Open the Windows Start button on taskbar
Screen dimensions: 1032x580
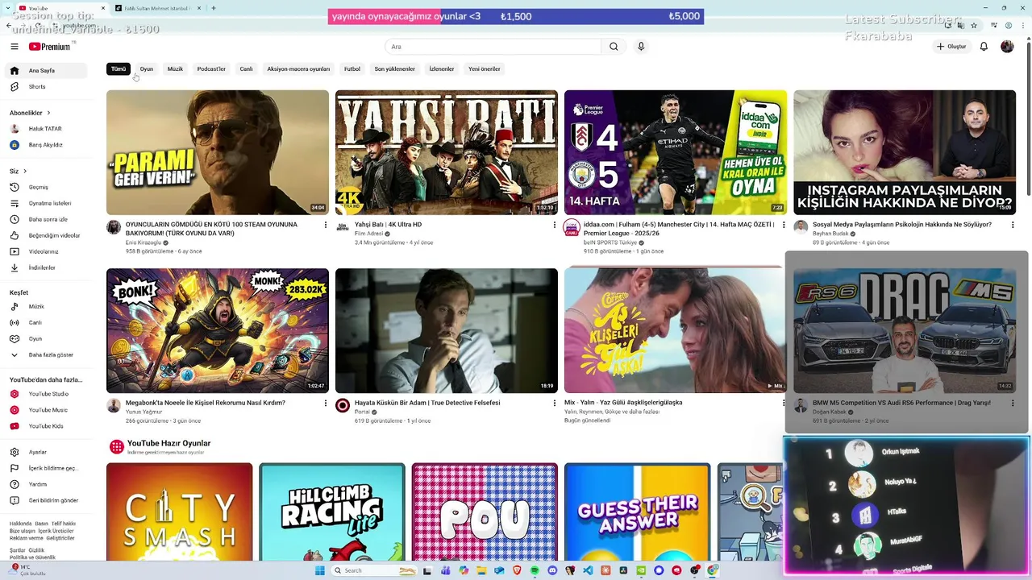point(319,570)
